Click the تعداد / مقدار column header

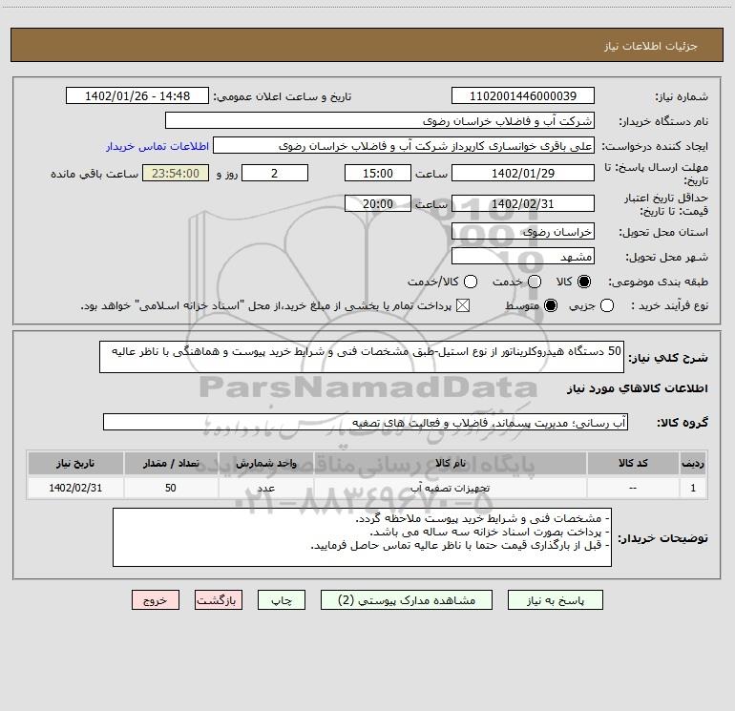click(171, 463)
